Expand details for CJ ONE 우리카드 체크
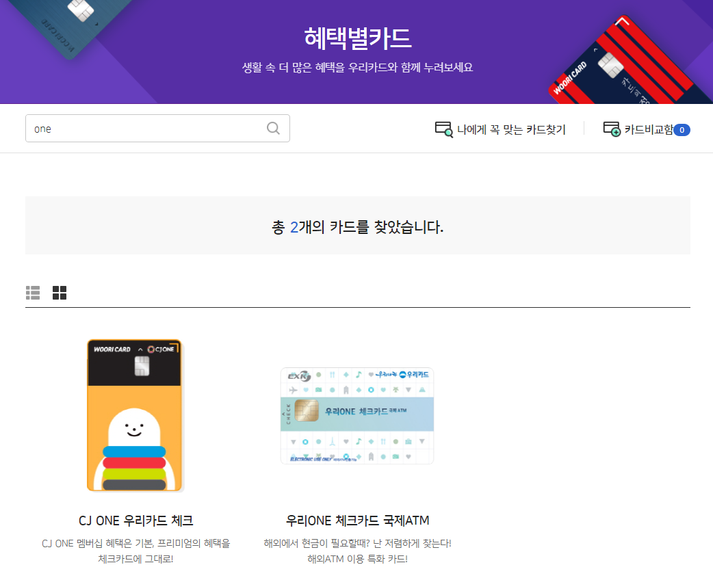The width and height of the screenshot is (713, 565). 135,521
